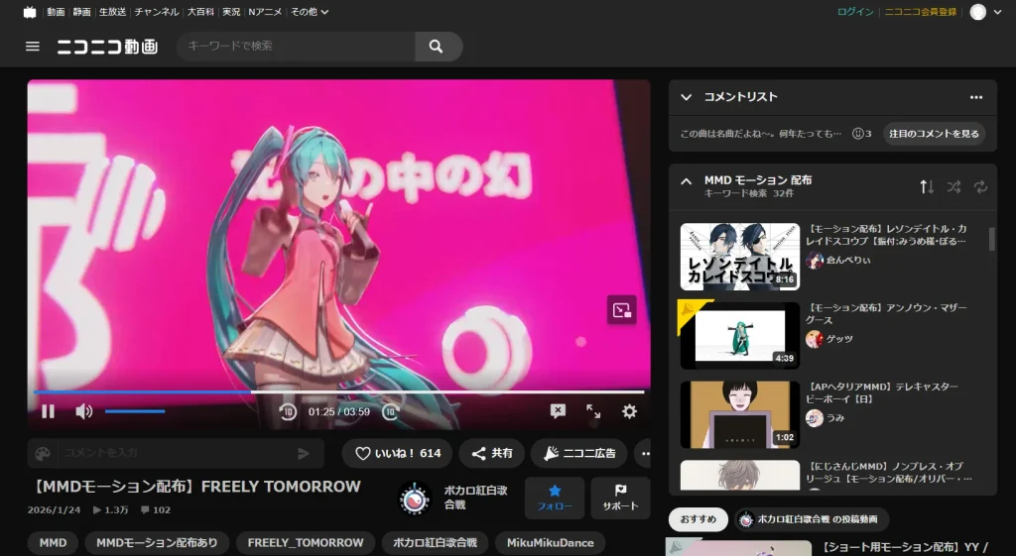Toggle comment display on the player

(x=558, y=411)
